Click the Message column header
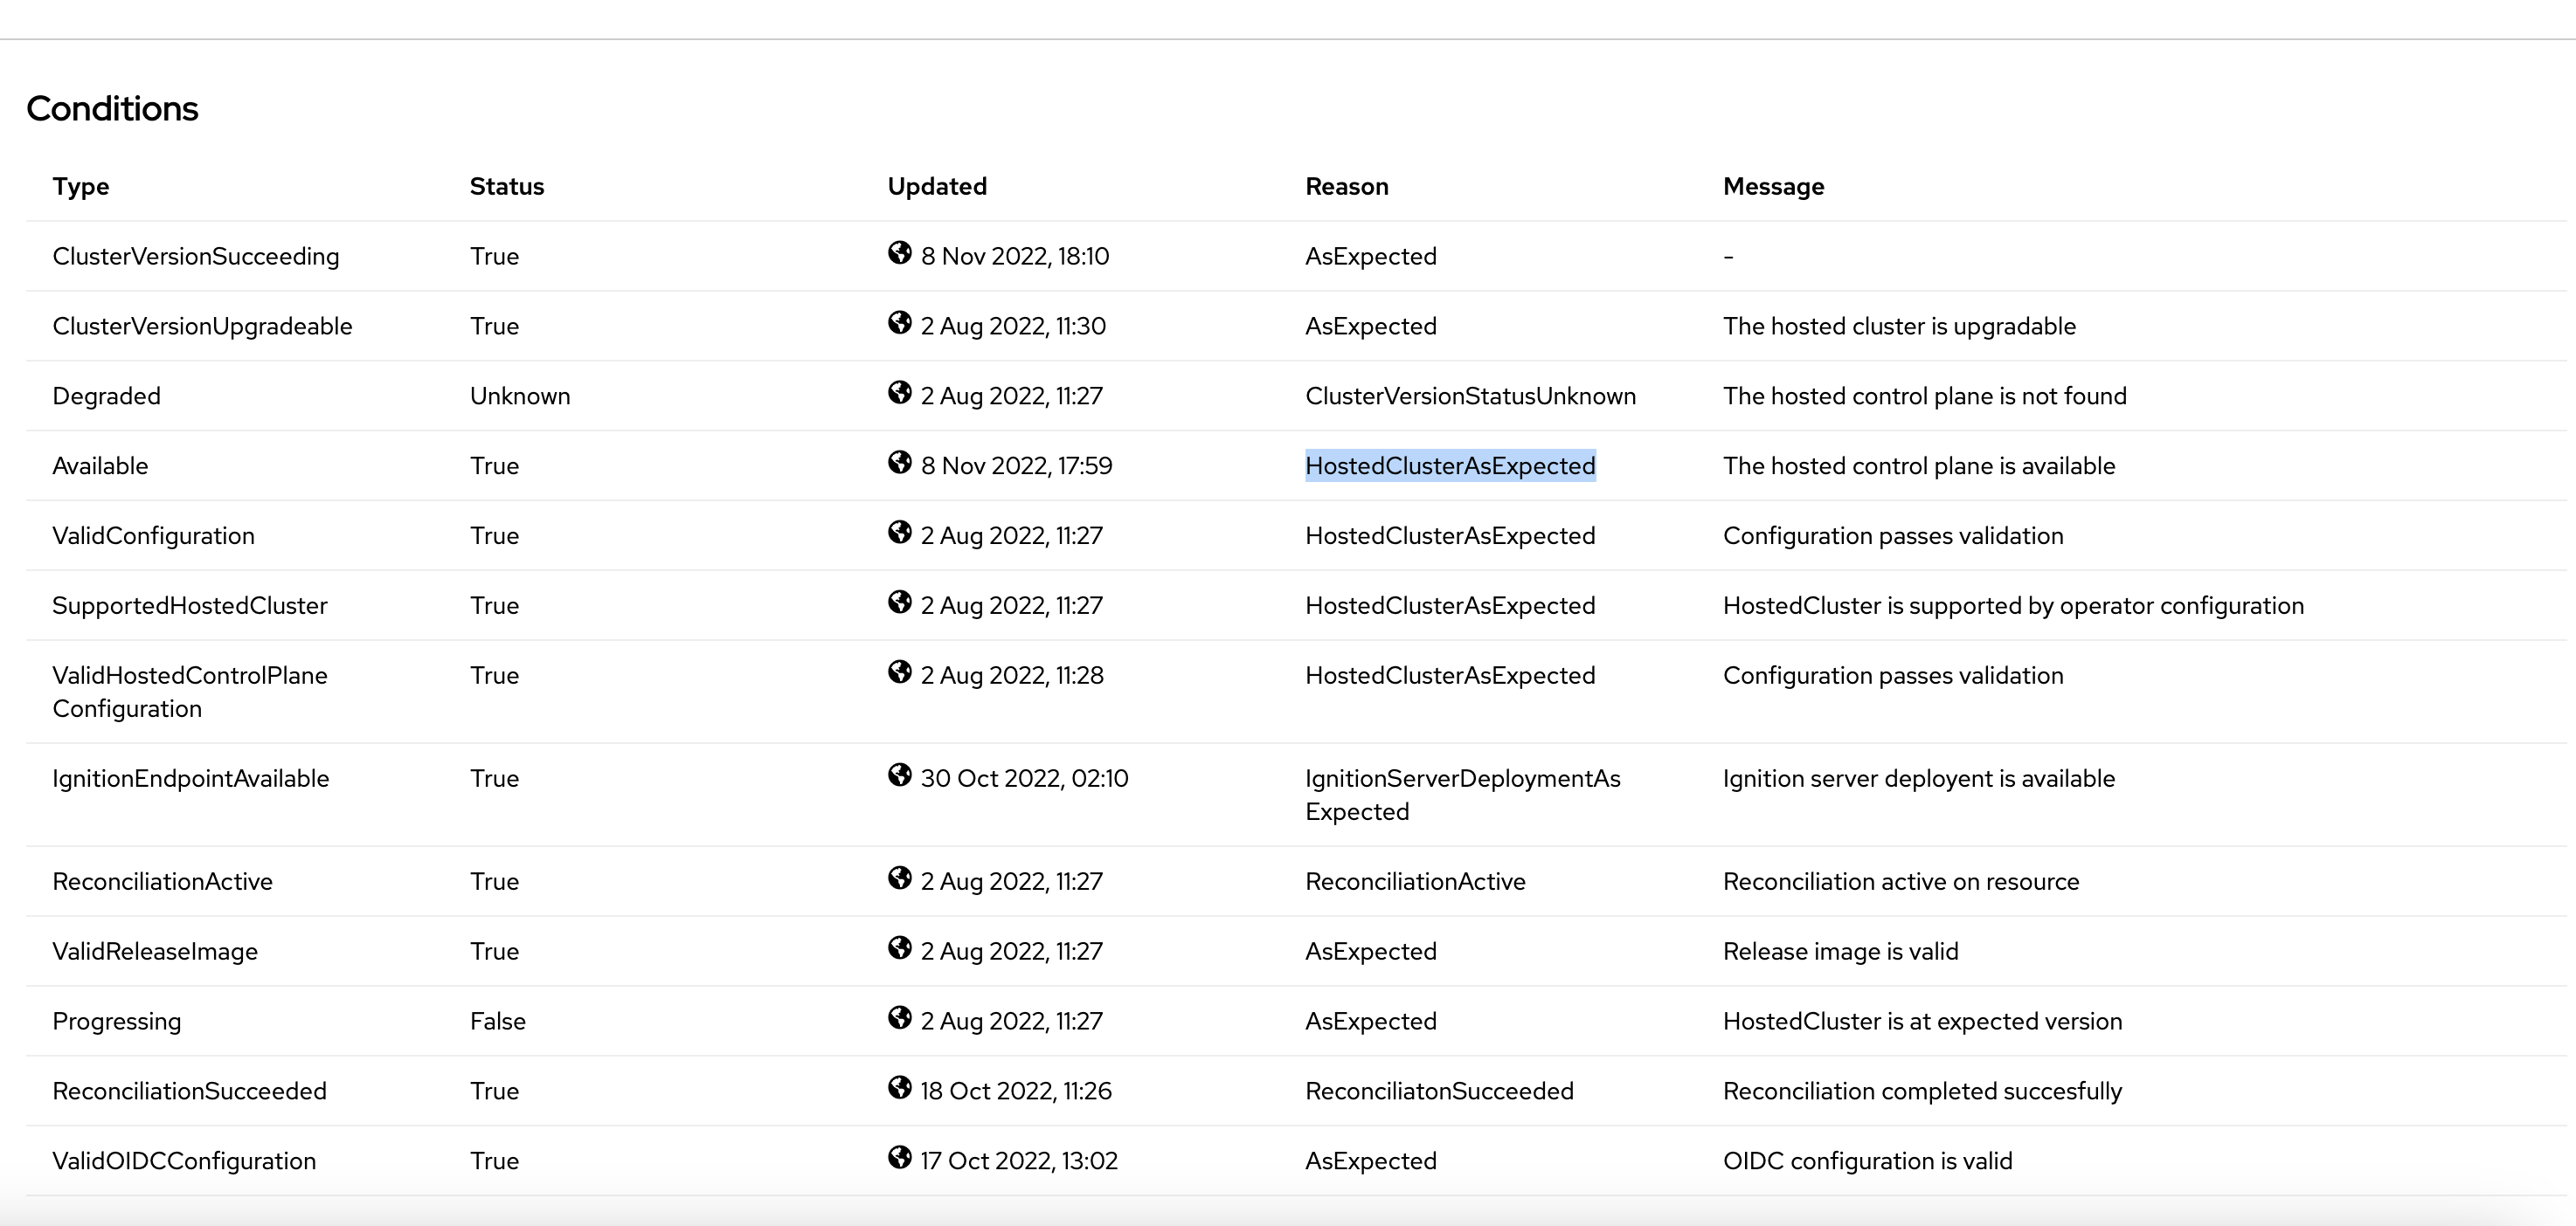Viewport: 2576px width, 1226px height. pos(1773,187)
